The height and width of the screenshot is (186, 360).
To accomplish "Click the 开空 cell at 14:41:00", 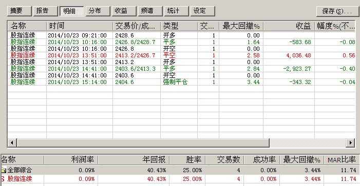I will [x=169, y=75].
